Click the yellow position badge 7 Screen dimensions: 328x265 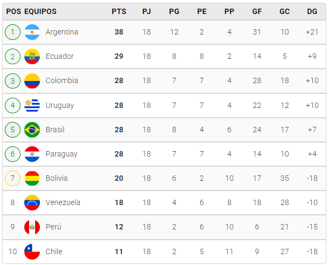pos(12,178)
